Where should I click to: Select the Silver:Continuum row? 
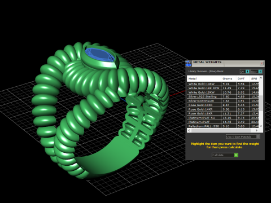coord(223,101)
